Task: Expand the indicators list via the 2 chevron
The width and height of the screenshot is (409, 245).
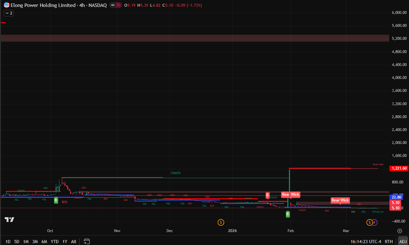Action: coord(9,13)
